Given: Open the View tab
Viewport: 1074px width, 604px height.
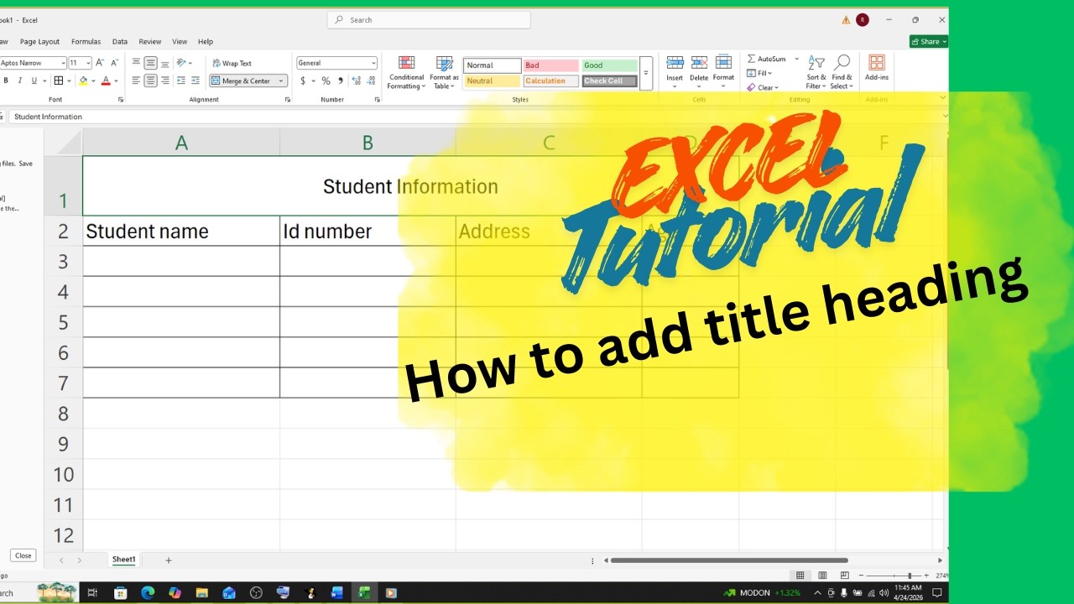Looking at the screenshot, I should (180, 41).
